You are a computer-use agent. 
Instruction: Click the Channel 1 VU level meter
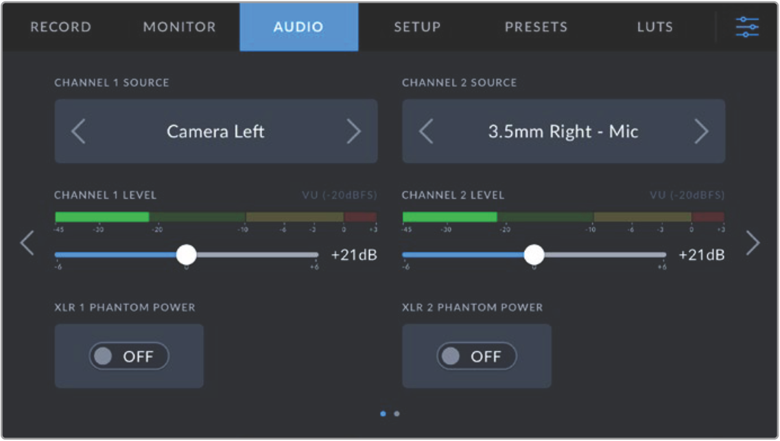coord(215,217)
